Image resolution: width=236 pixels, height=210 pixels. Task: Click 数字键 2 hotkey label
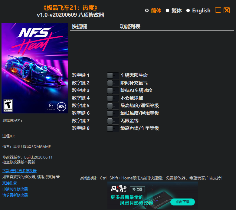[x=81, y=83]
